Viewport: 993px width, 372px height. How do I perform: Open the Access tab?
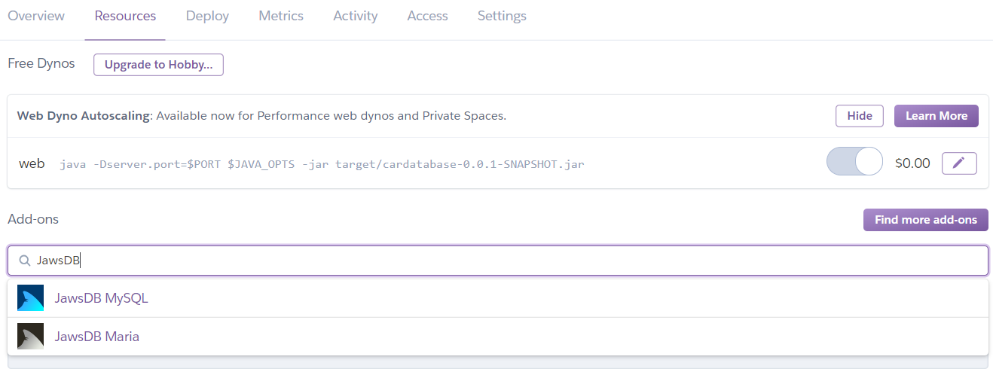pyautogui.click(x=427, y=16)
